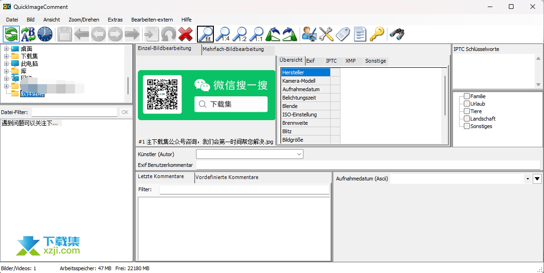This screenshot has height=273, width=544.
Task: Expand the 库 folder node
Action: coord(6,71)
